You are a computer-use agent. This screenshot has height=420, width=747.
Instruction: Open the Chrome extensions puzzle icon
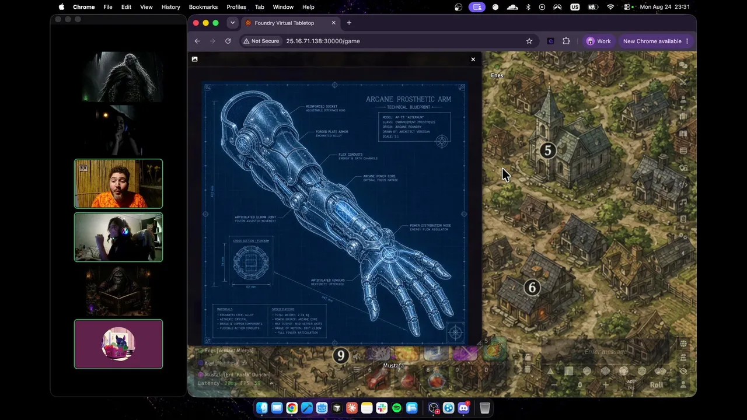(x=566, y=41)
